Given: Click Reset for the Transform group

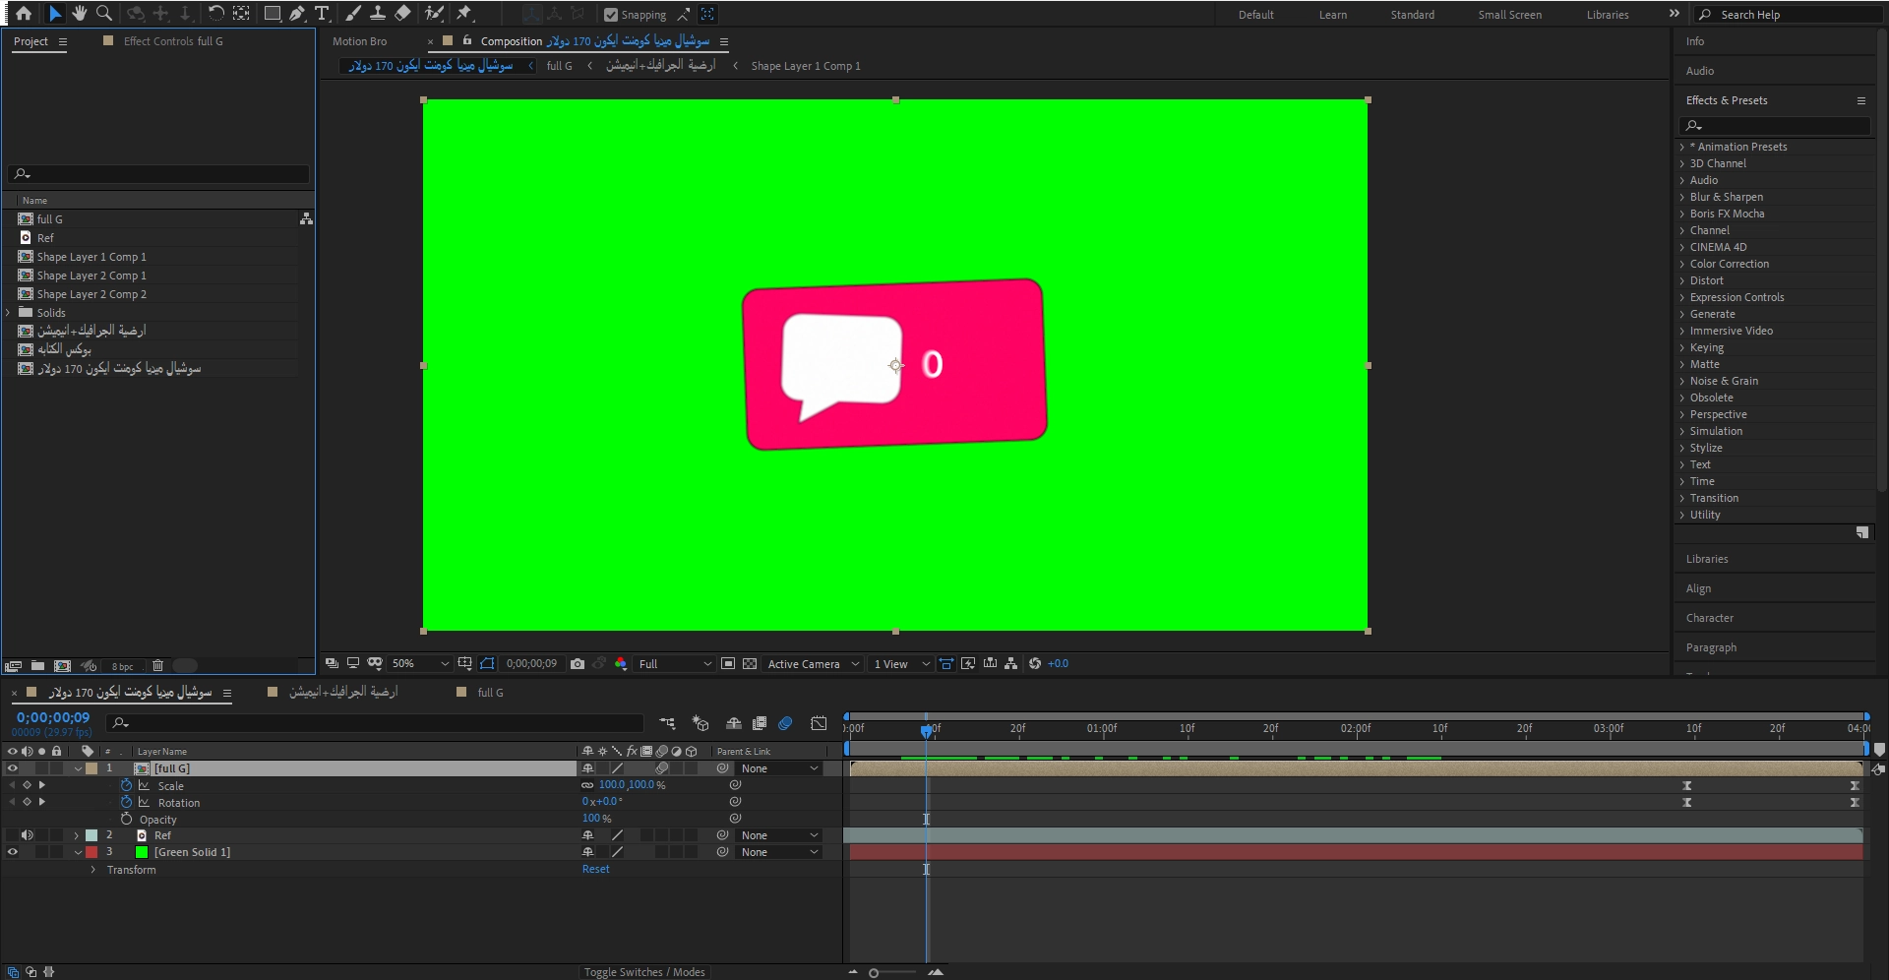Looking at the screenshot, I should coord(595,869).
